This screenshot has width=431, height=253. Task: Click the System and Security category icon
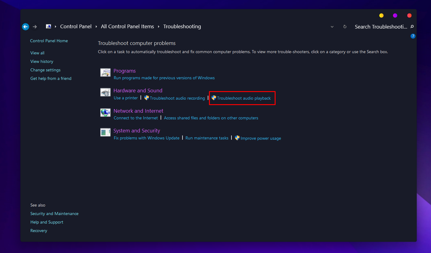105,132
